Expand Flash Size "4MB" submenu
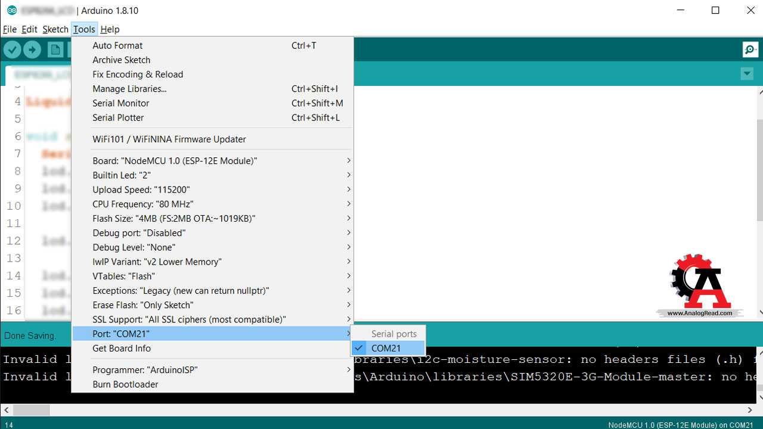 [212, 219]
